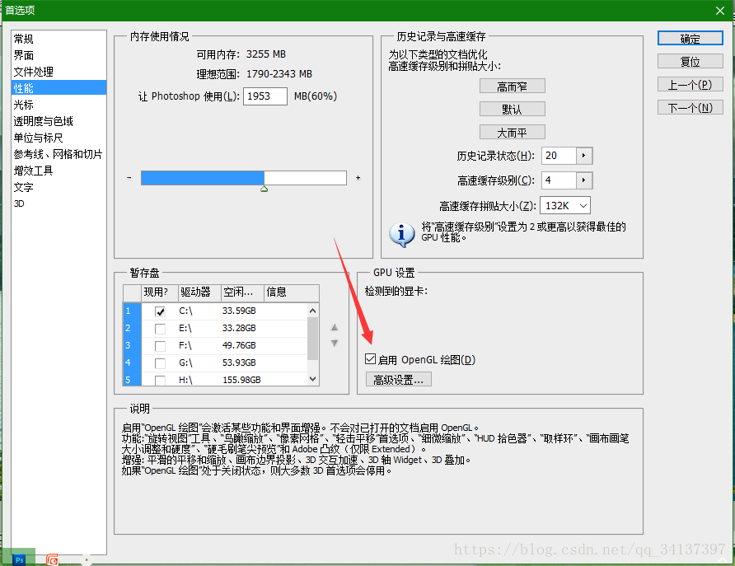735x566 pixels.
Task: Select the 性能 category
Action: 59,87
